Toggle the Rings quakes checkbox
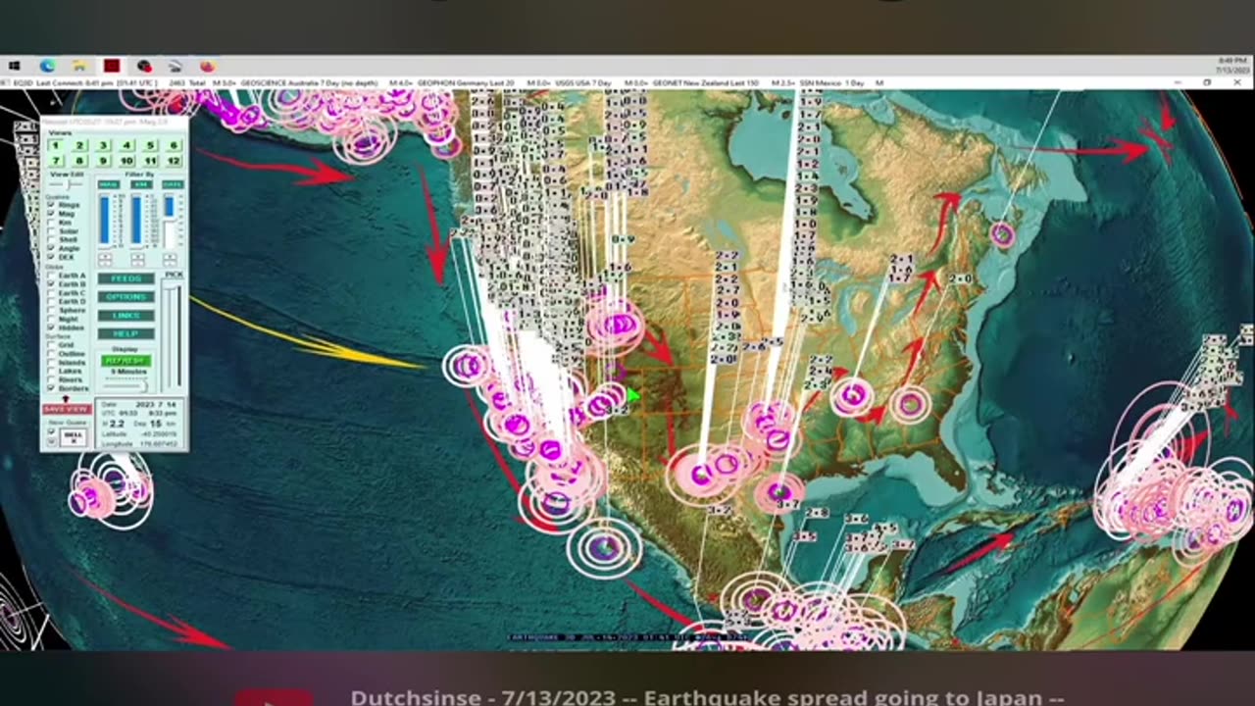Screen dimensions: 1255x706 [x=50, y=204]
